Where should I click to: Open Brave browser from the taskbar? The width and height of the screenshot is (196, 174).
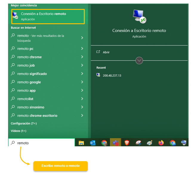pyautogui.click(x=127, y=143)
